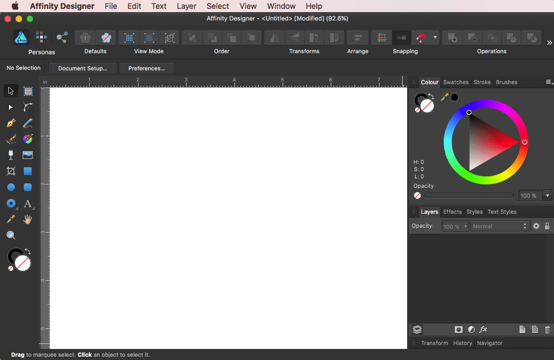Select the Node tool
The width and height of the screenshot is (554, 360).
pos(11,107)
